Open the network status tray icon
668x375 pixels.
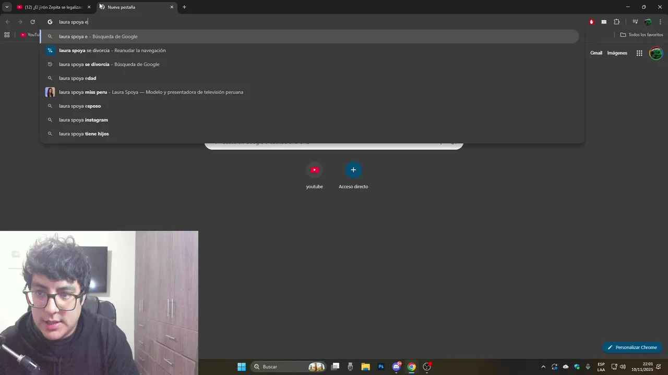[x=614, y=367]
